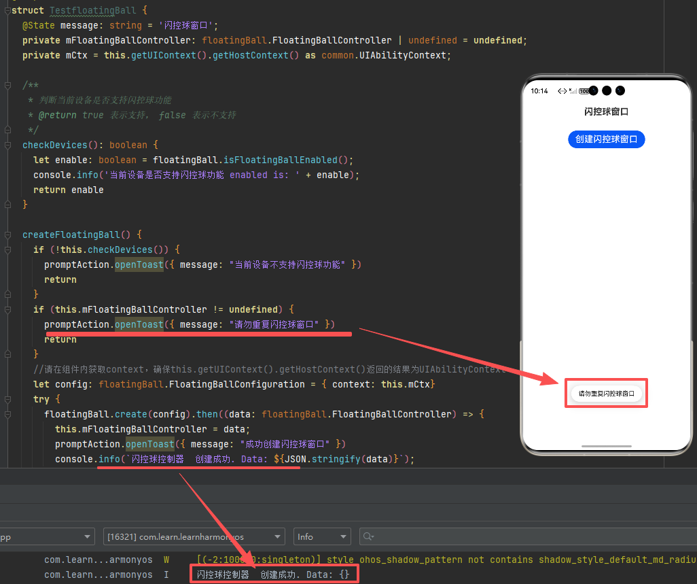Click isFloatingBallEnabled() in the code
Viewport: 697px width, 584px height.
[285, 160]
